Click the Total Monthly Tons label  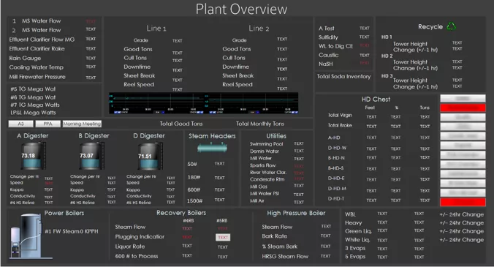pyautogui.click(x=260, y=124)
